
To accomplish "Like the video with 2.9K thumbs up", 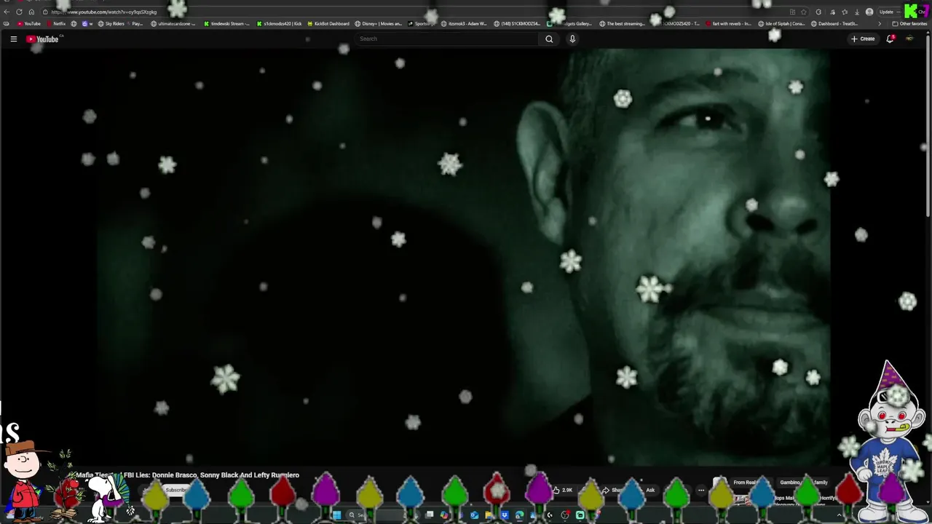I will pos(563,491).
